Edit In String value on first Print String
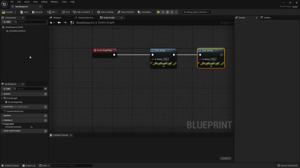This screenshot has height=168, width=300. pyautogui.click(x=165, y=59)
